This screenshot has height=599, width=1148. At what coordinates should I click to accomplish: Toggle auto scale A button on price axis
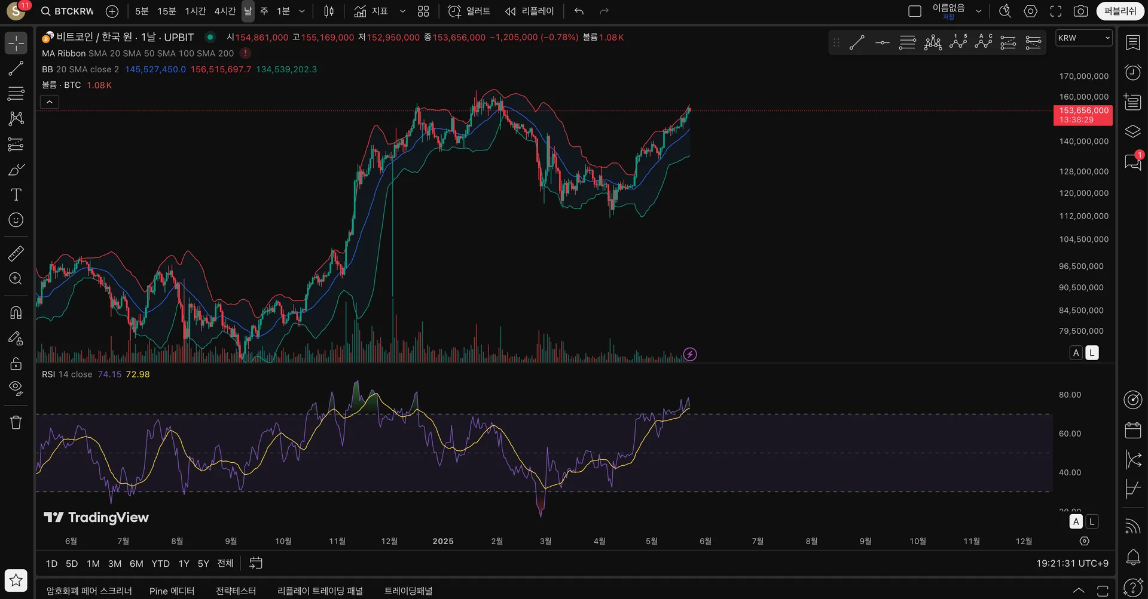coord(1076,353)
